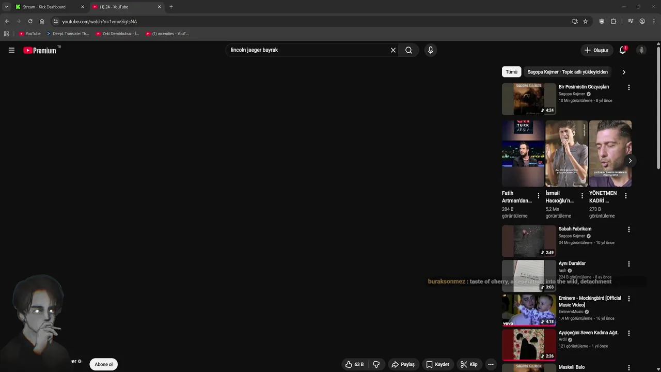Image resolution: width=661 pixels, height=372 pixels.
Task: Switch to Stream - Kick Dashboard tab
Action: click(x=50, y=7)
